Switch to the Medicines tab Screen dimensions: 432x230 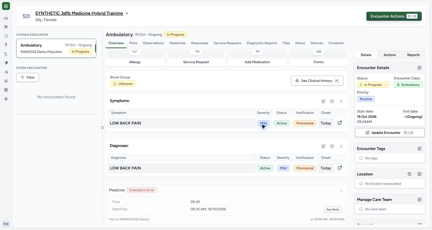click(x=177, y=43)
